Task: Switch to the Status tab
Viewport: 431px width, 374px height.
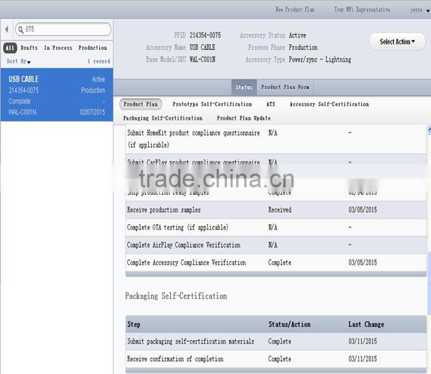Action: [244, 87]
